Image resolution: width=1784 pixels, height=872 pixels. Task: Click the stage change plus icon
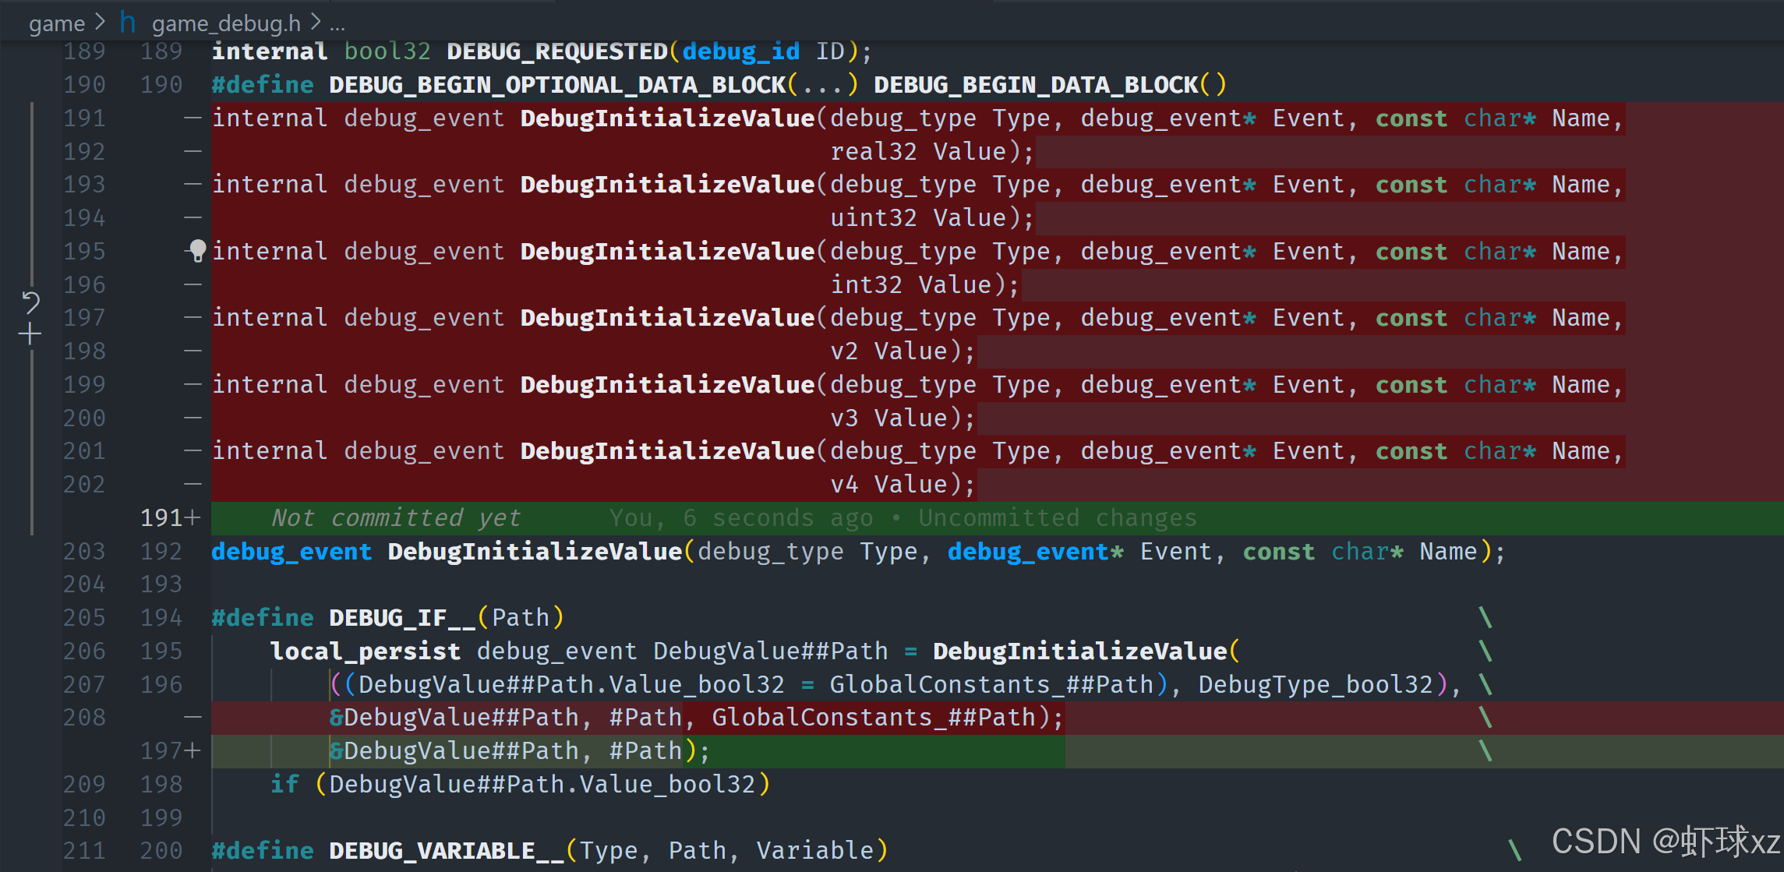point(30,334)
